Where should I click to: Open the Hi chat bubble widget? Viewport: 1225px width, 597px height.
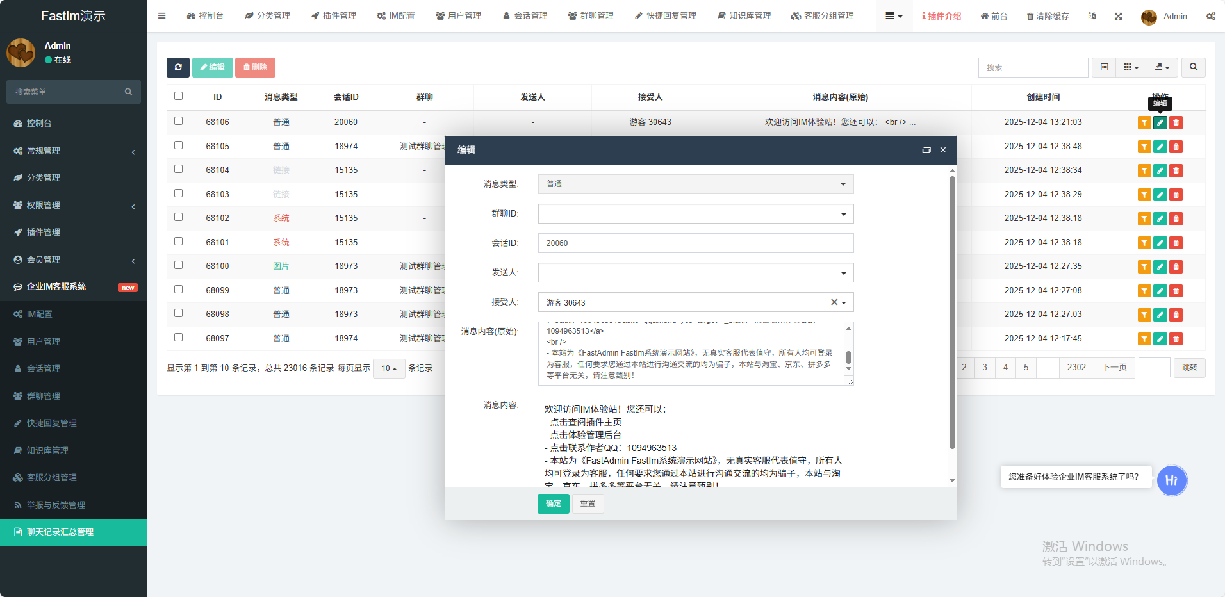click(1171, 480)
